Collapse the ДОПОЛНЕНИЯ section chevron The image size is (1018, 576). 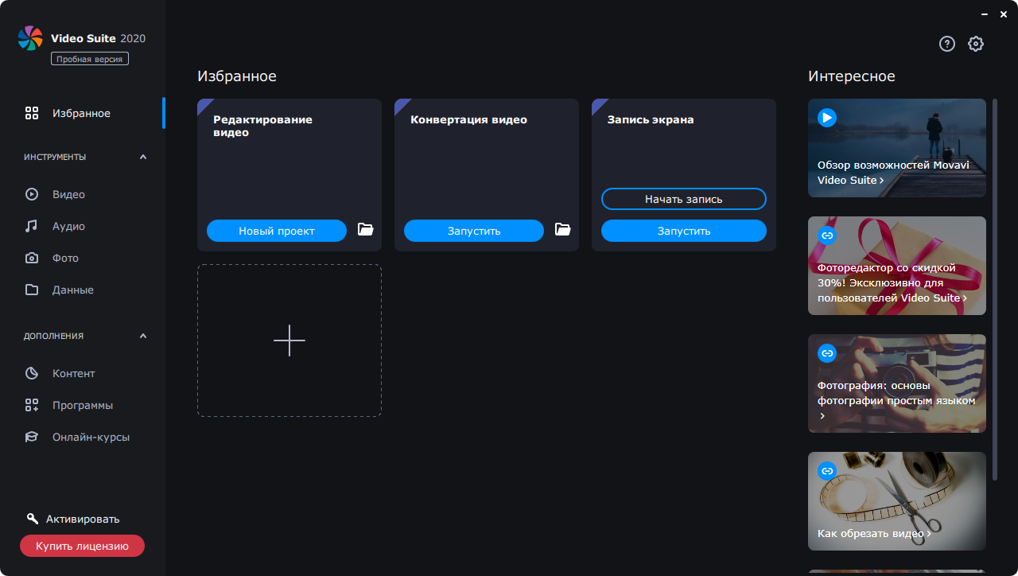[x=143, y=336]
